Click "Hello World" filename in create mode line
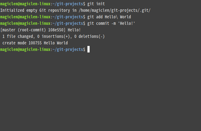The width and height of the screenshot is (201, 131). click(x=56, y=43)
